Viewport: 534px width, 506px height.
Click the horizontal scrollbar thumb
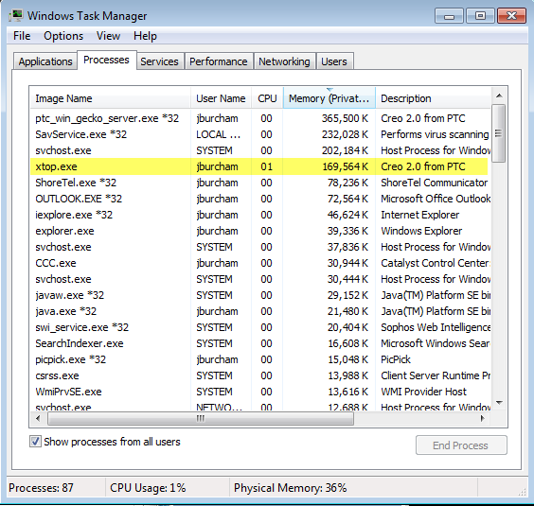click(x=201, y=419)
